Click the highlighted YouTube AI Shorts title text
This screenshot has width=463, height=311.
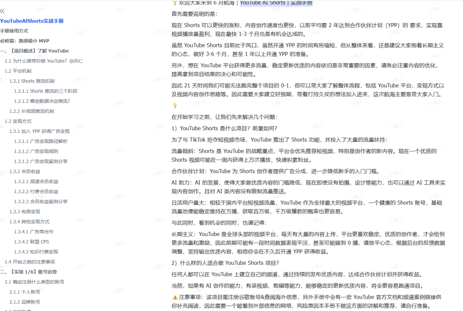point(276,3)
